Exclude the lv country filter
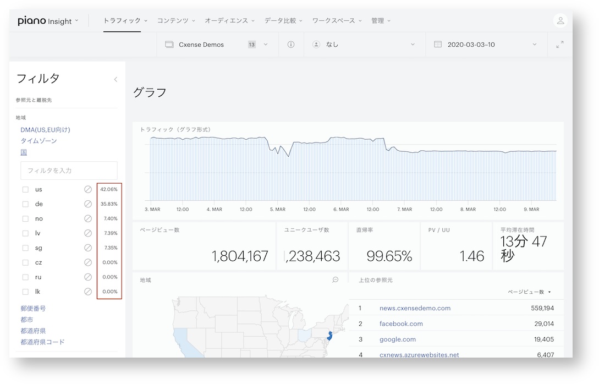This screenshot has height=384, width=599. (x=88, y=233)
